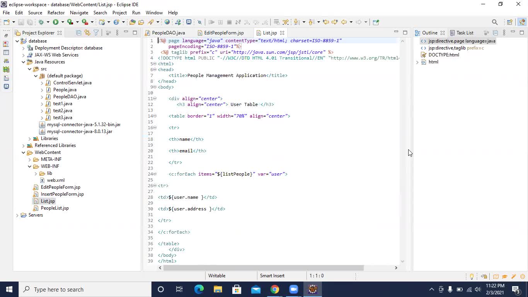Toggle Block Selection Mode icon
This screenshot has width=528, height=297.
[286, 22]
